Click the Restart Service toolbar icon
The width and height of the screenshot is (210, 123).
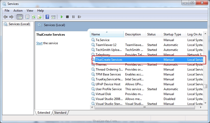[x=79, y=17]
